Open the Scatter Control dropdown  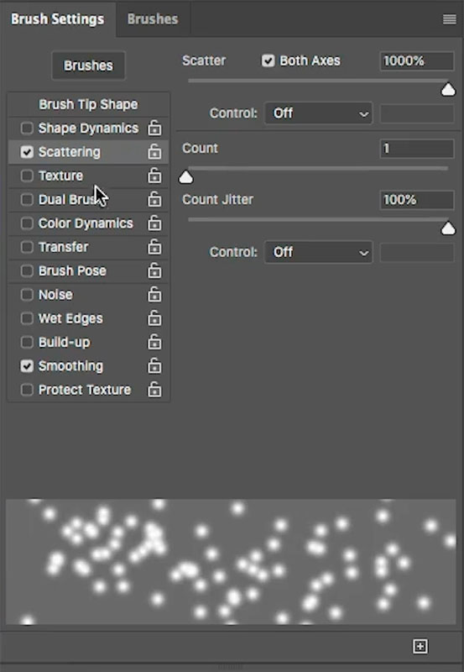(x=319, y=113)
